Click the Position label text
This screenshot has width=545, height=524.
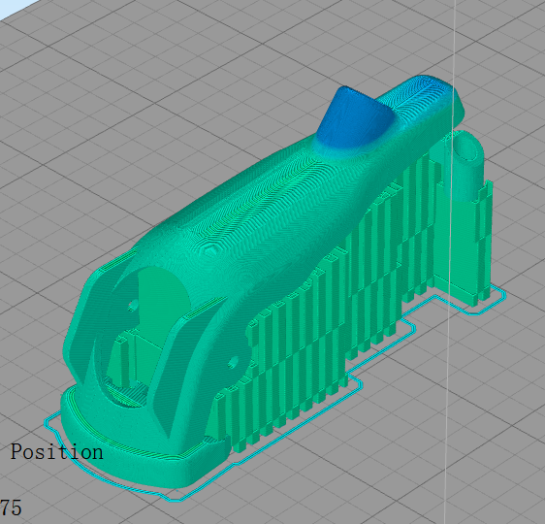click(x=56, y=452)
